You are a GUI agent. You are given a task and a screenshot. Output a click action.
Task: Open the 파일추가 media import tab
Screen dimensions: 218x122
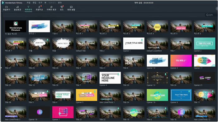[7, 8]
